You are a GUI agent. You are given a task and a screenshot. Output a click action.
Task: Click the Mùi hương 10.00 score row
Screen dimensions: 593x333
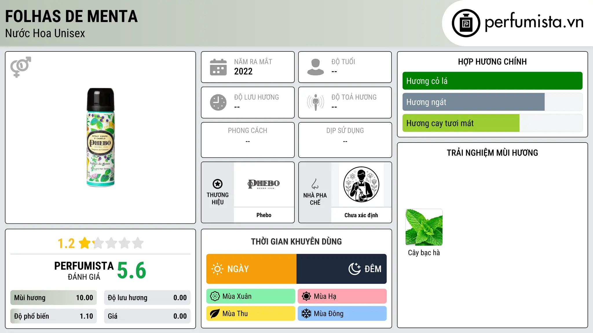coord(54,298)
